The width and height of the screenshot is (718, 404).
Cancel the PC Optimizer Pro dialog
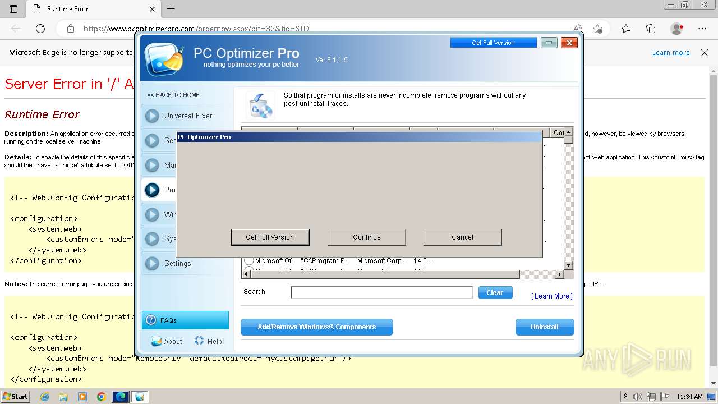pyautogui.click(x=462, y=237)
